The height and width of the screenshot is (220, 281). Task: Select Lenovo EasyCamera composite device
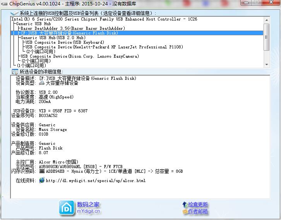(80, 56)
